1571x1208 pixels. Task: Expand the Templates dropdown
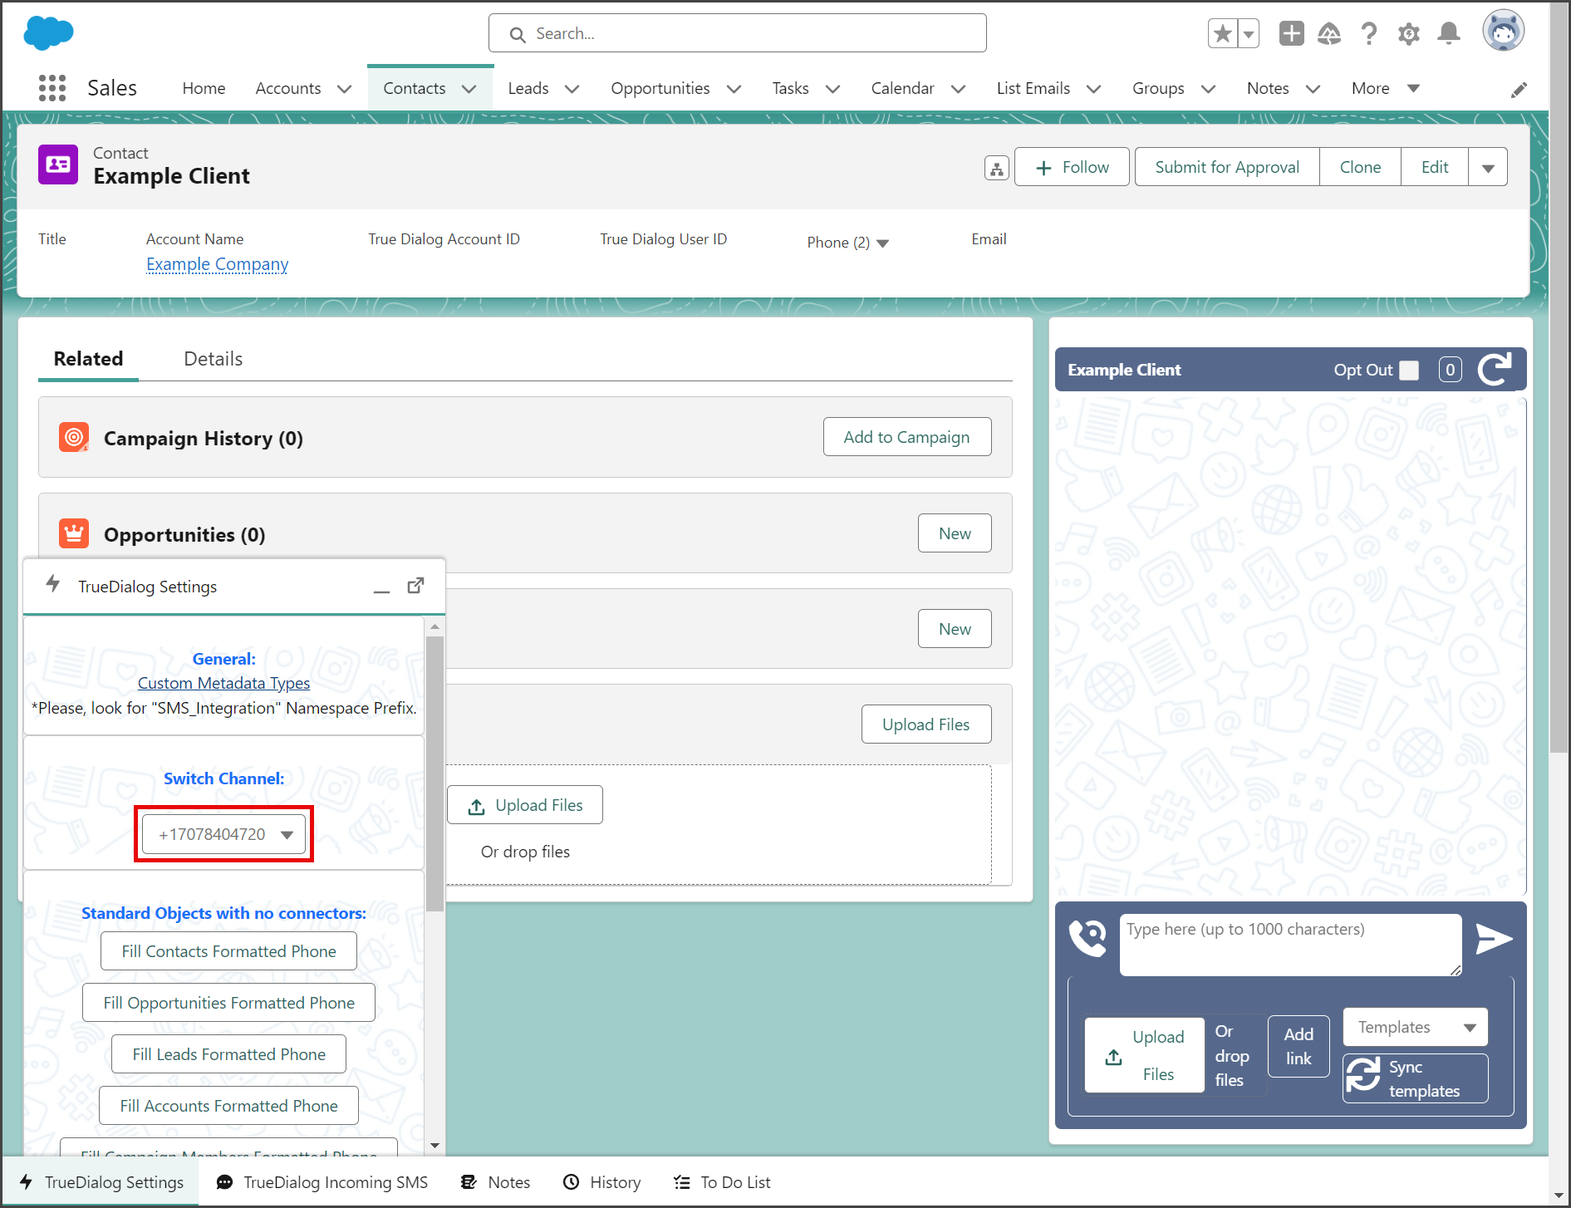click(1415, 1028)
